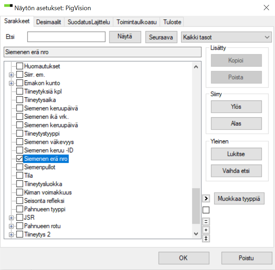Open the Kaikki tasot dropdown
Image resolution: width=275 pixels, height=270 pixels.
[x=226, y=37]
